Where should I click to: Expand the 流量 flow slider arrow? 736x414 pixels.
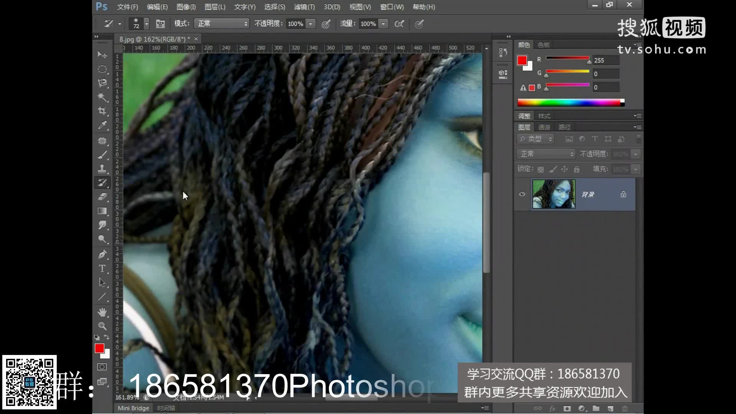(x=383, y=24)
